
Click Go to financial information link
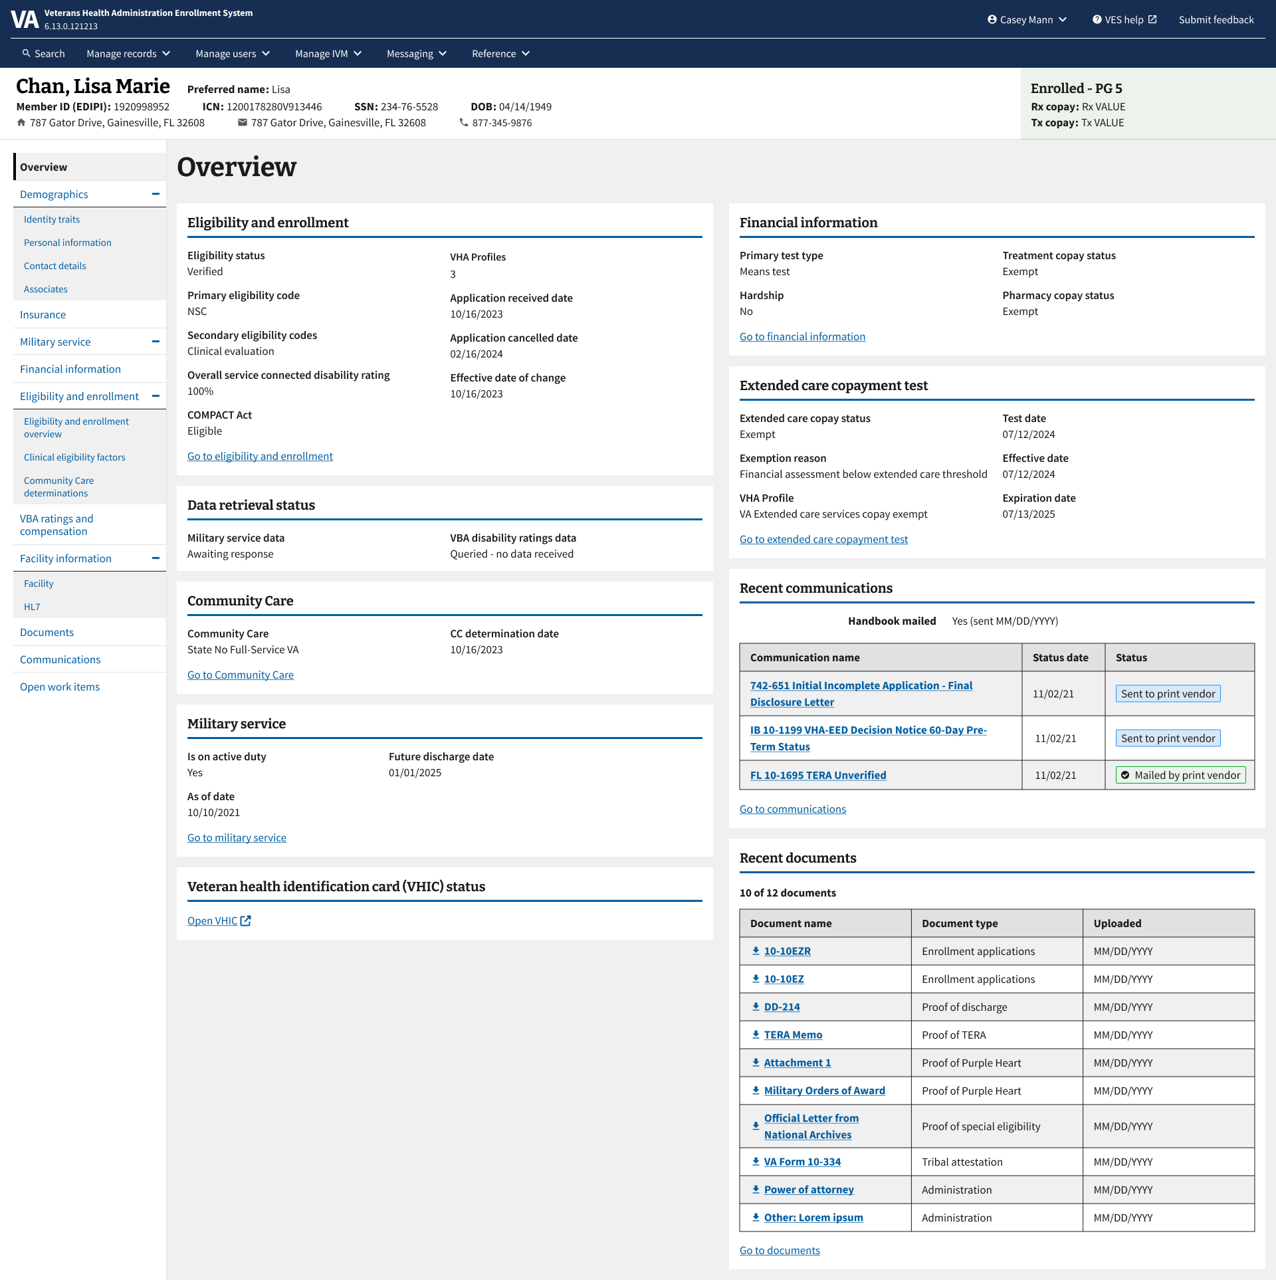coord(802,336)
